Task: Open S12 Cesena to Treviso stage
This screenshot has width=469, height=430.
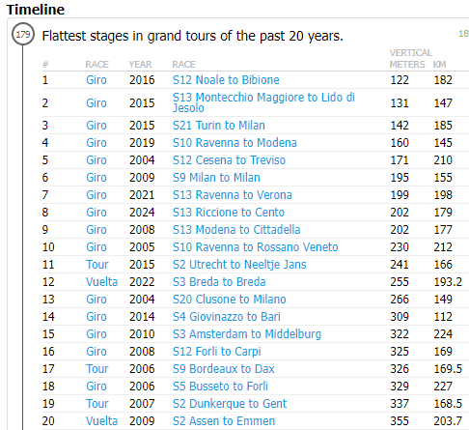Action: 229,160
